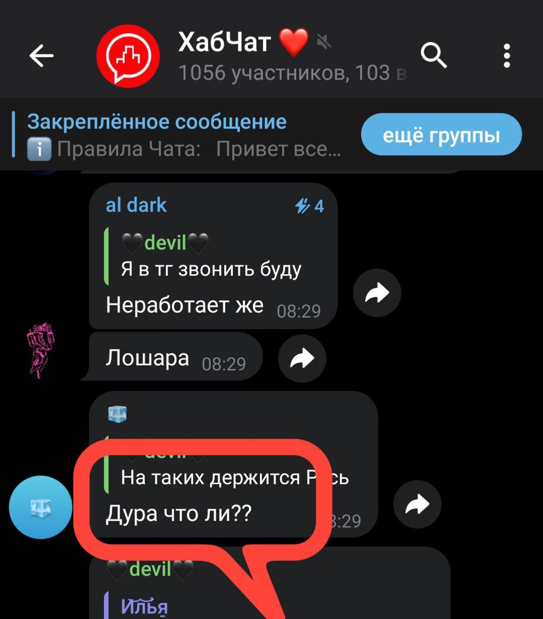Forward the 'Неработает же' message
543x619 pixels.
[x=377, y=293]
